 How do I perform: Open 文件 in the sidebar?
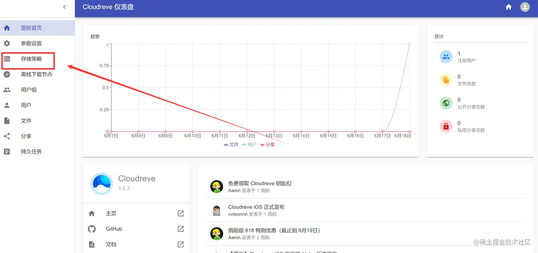pyautogui.click(x=37, y=121)
